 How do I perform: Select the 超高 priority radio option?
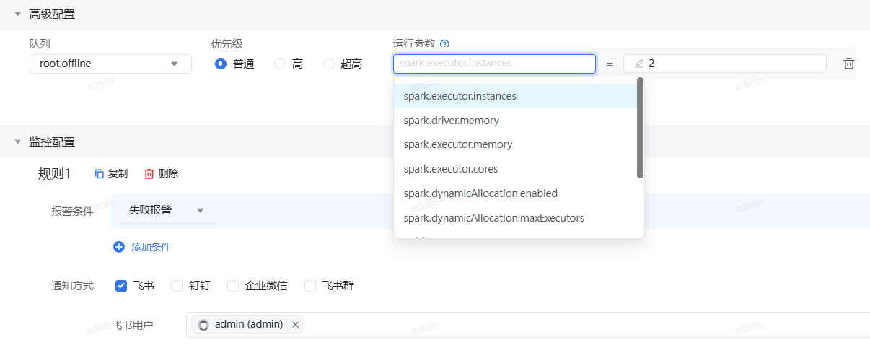point(329,64)
